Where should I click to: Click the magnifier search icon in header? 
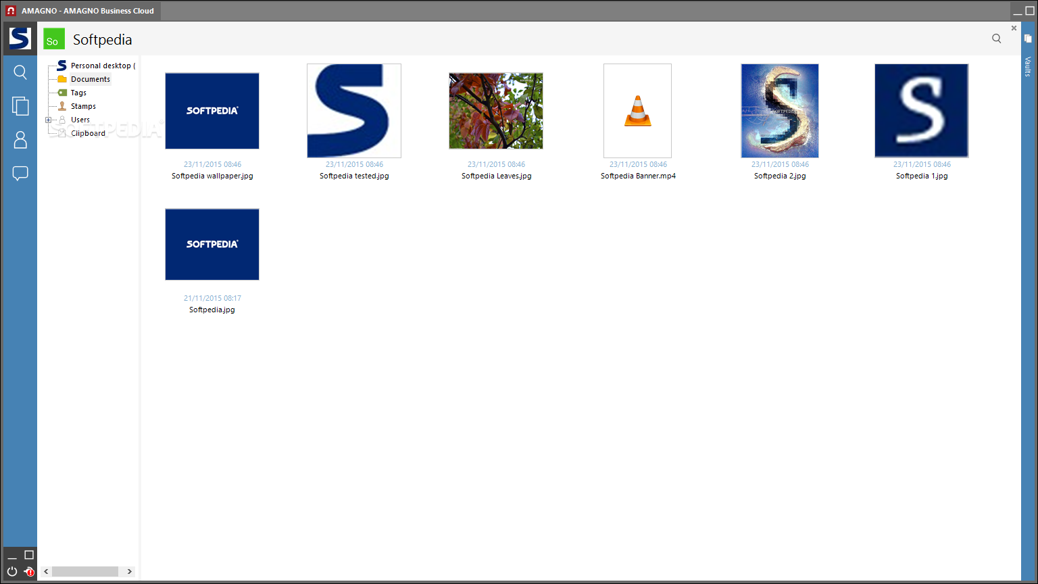[996, 39]
